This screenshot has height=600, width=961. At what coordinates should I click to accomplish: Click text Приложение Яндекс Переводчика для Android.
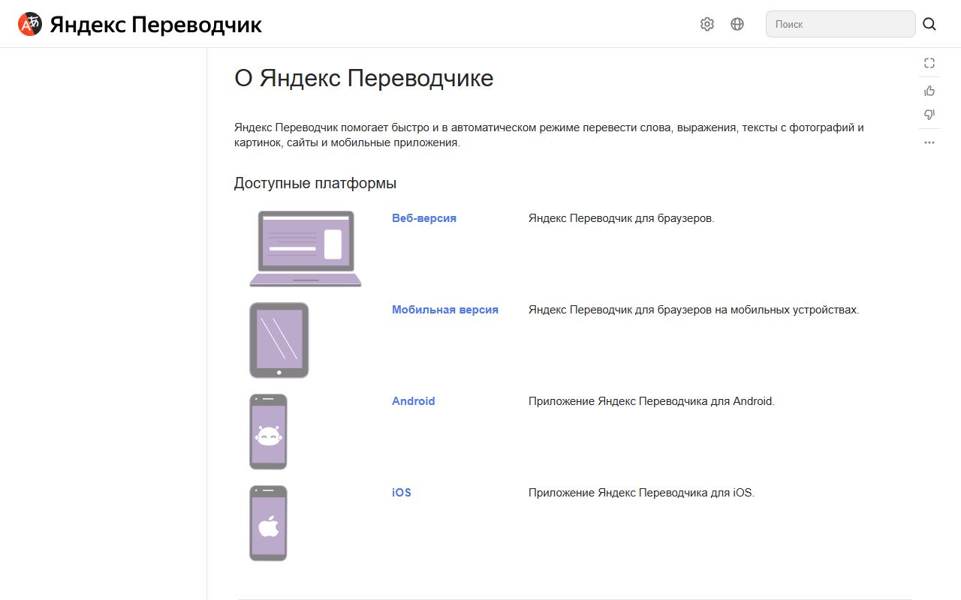tap(652, 401)
